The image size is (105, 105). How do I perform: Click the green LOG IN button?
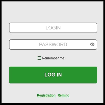[x=53, y=75]
